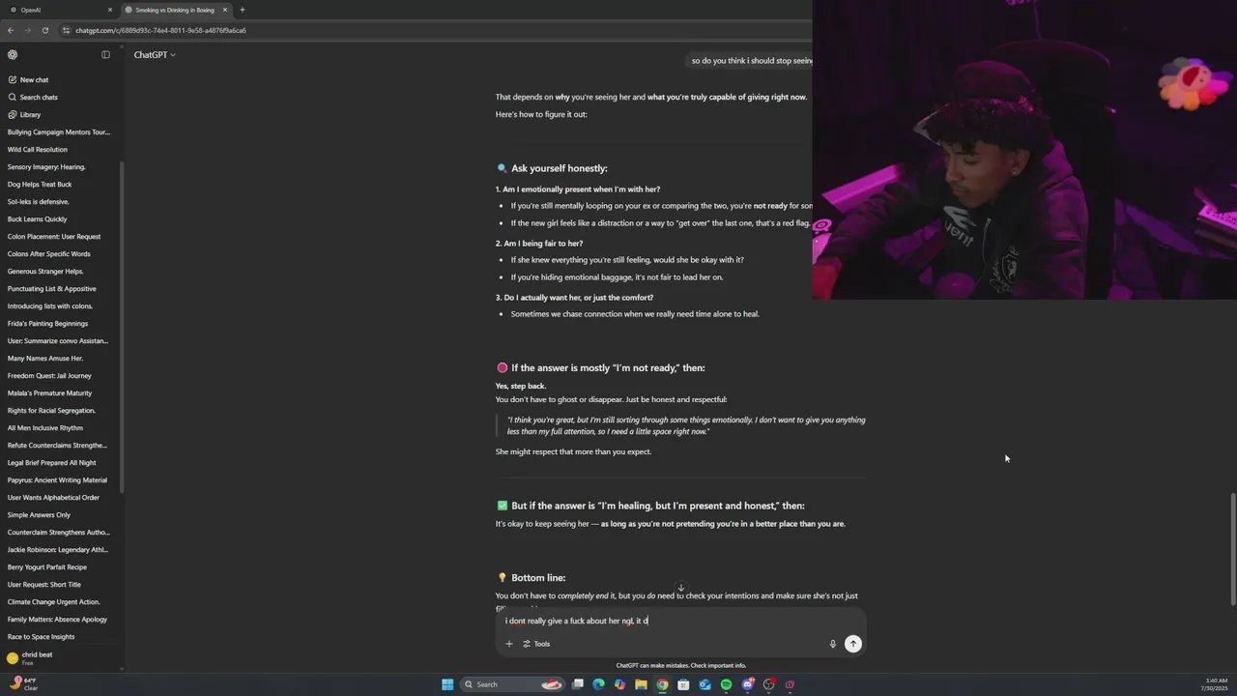Image resolution: width=1237 pixels, height=696 pixels.
Task: Open Outlook from the taskbar
Action: point(705,684)
